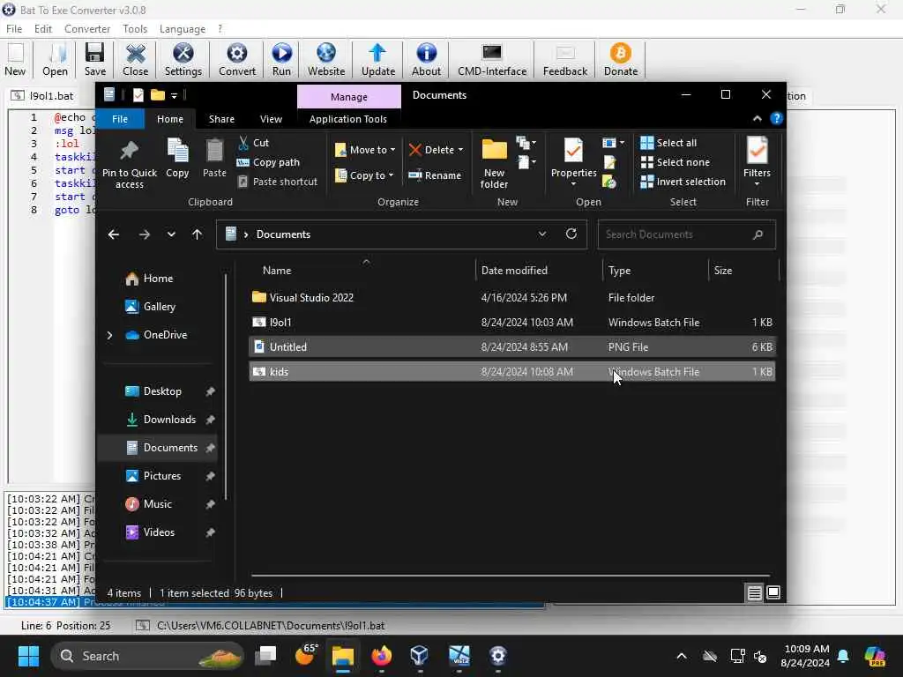This screenshot has width=903, height=677.
Task: Collapse the Explorer ribbon
Action: [757, 119]
